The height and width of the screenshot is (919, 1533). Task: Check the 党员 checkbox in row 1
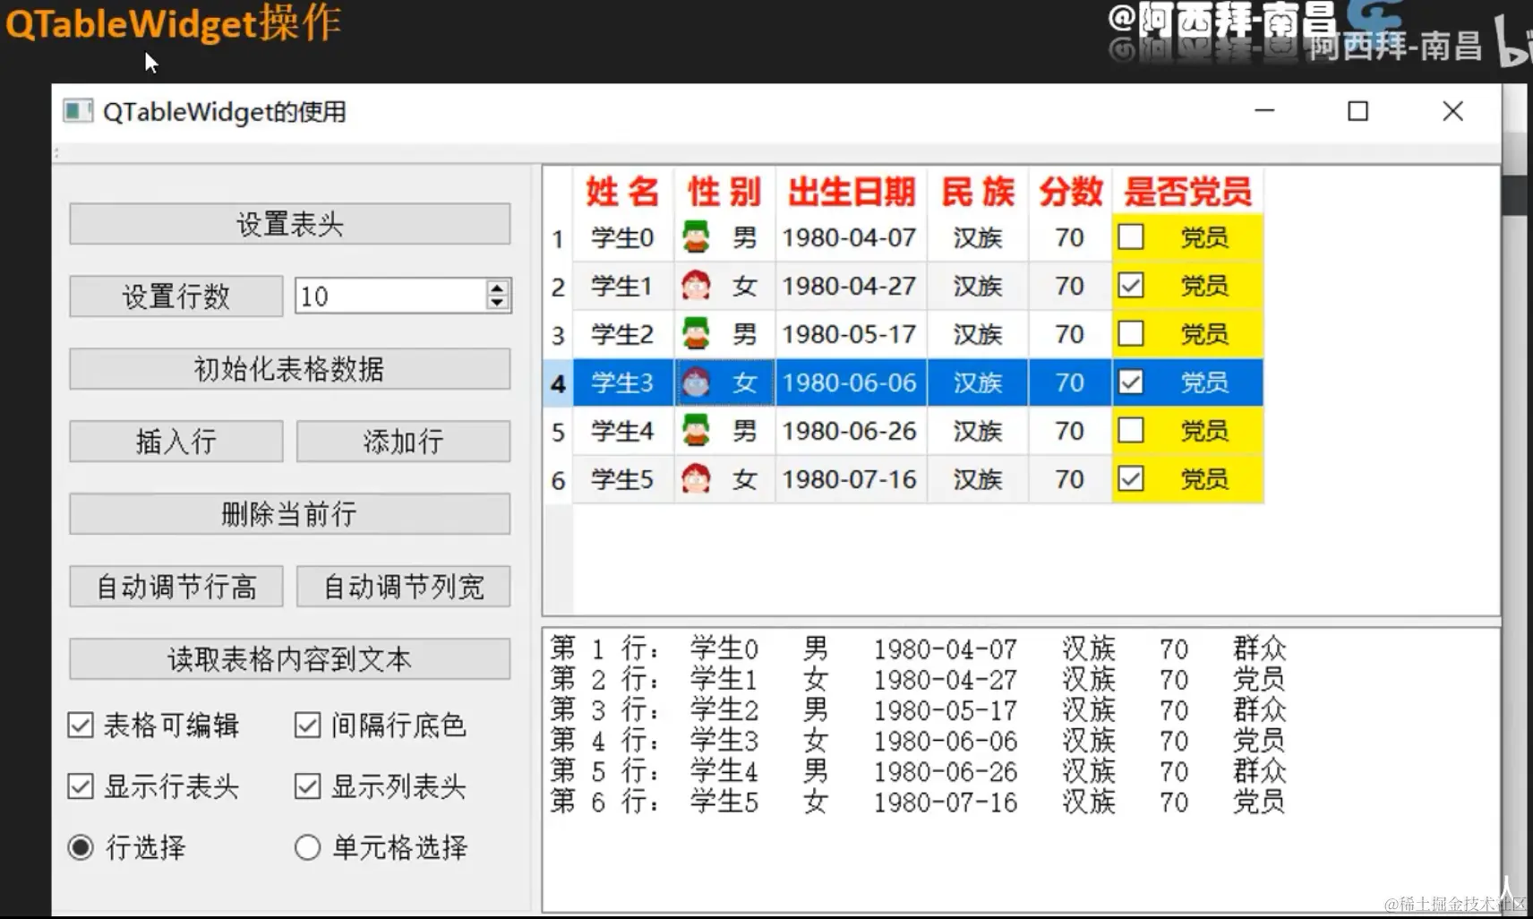click(1130, 236)
